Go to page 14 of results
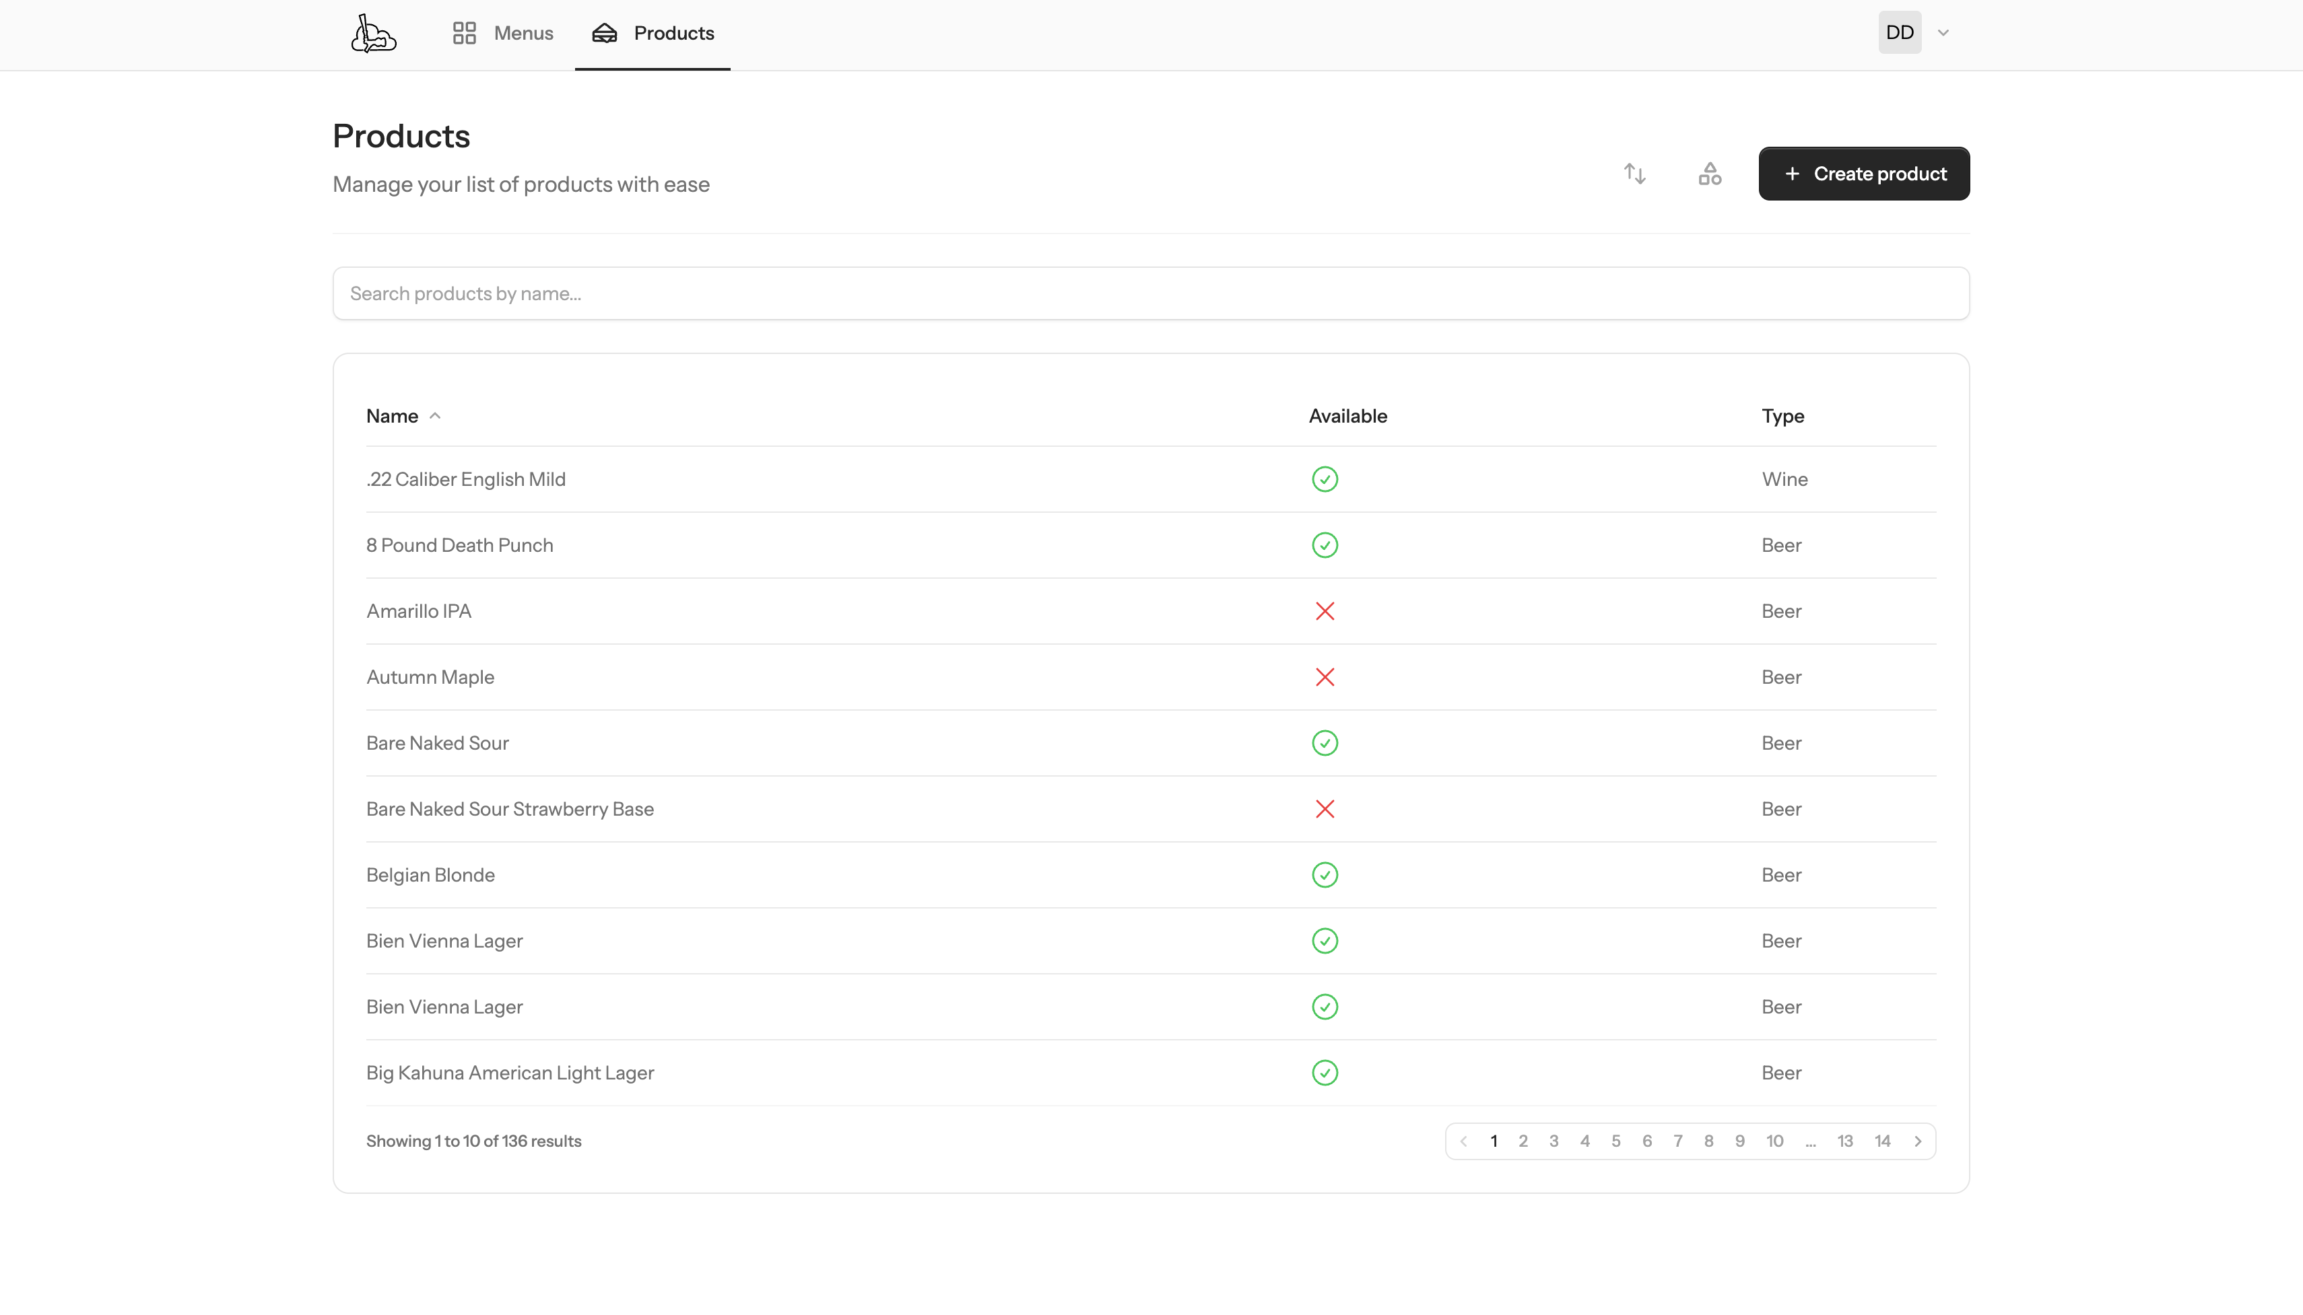This screenshot has height=1315, width=2303. coord(1882,1141)
